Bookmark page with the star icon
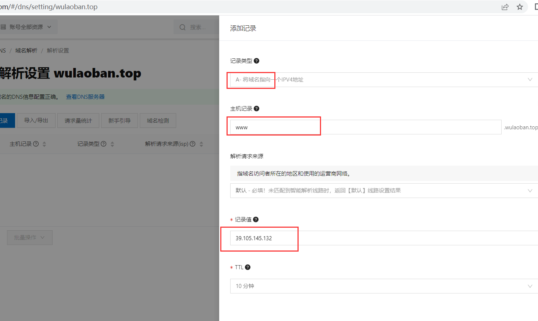The width and height of the screenshot is (538, 321). (x=520, y=7)
